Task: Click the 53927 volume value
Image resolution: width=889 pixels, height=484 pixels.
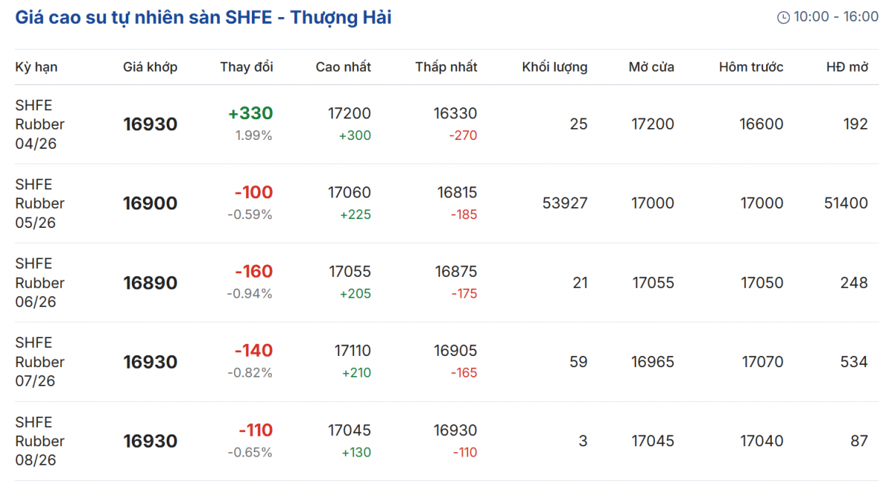Action: click(565, 204)
